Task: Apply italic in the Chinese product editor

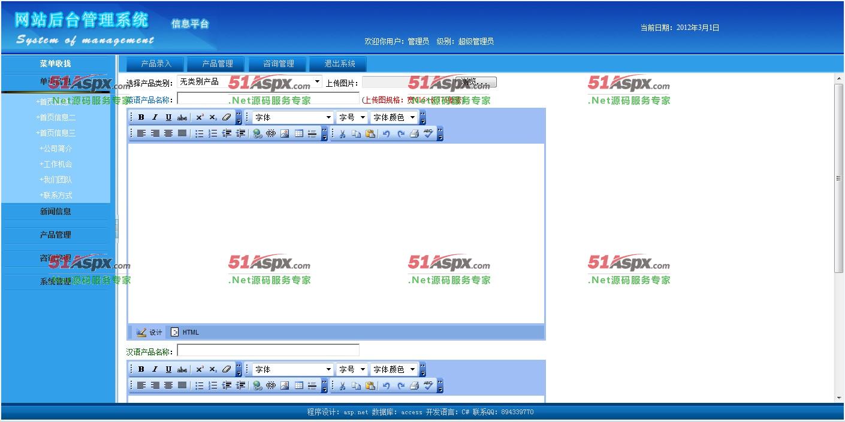Action: tap(155, 369)
